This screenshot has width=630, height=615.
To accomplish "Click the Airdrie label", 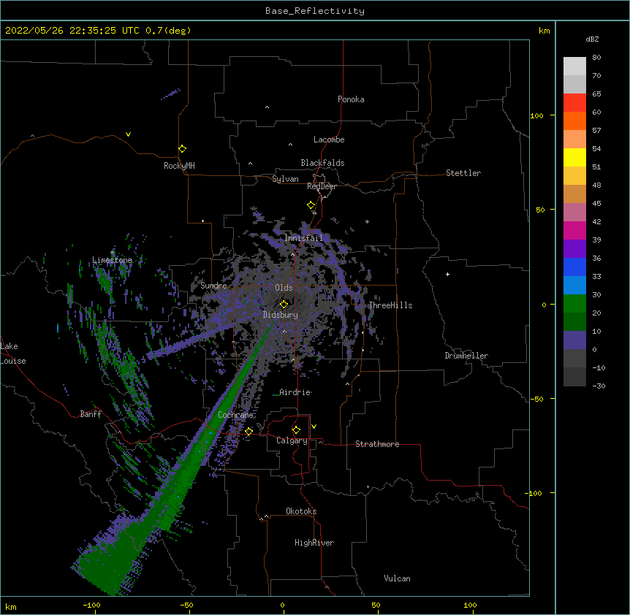I will (295, 392).
